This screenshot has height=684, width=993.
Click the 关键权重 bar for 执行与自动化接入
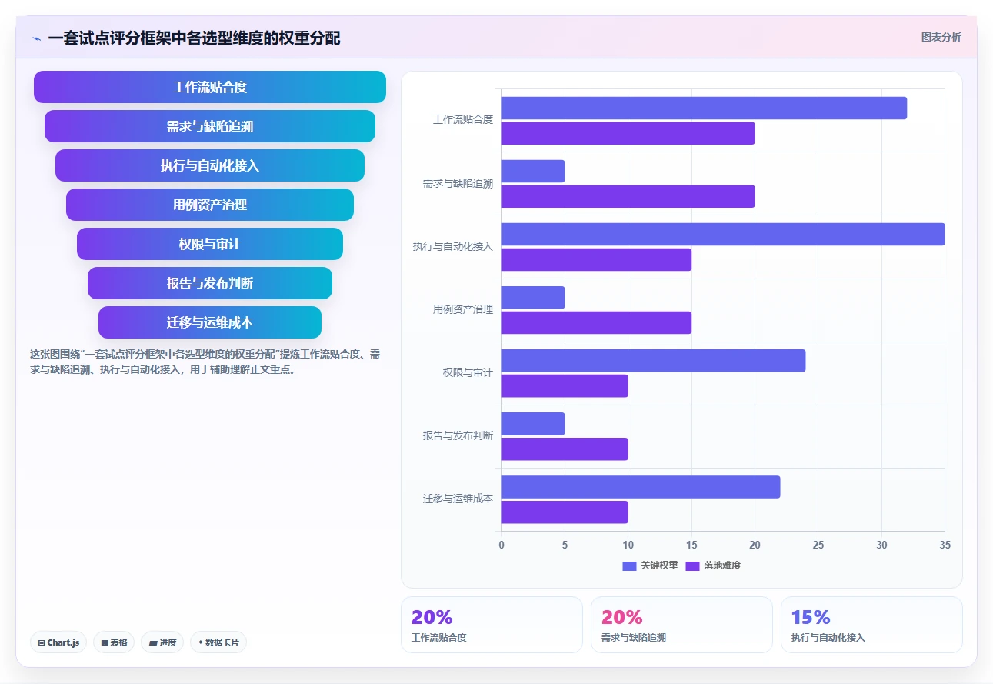(x=723, y=234)
